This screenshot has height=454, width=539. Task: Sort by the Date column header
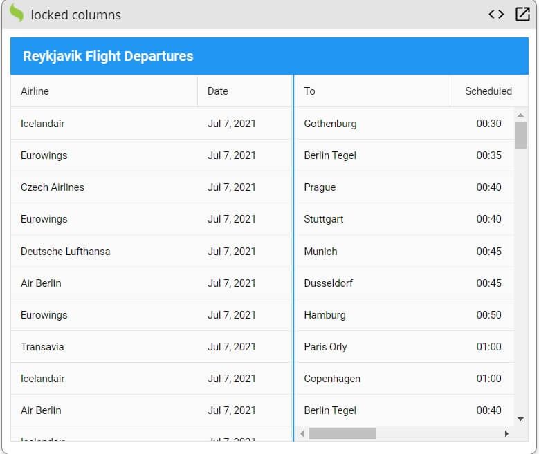[x=244, y=91]
